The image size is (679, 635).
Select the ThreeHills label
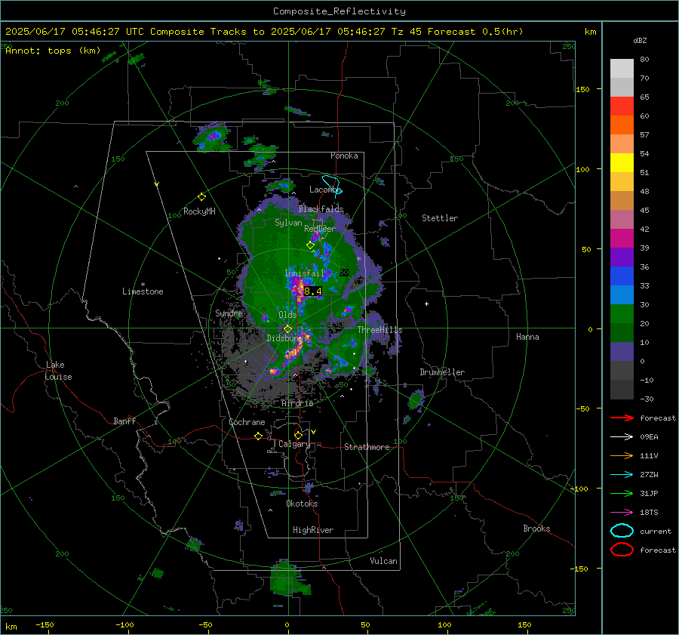379,330
